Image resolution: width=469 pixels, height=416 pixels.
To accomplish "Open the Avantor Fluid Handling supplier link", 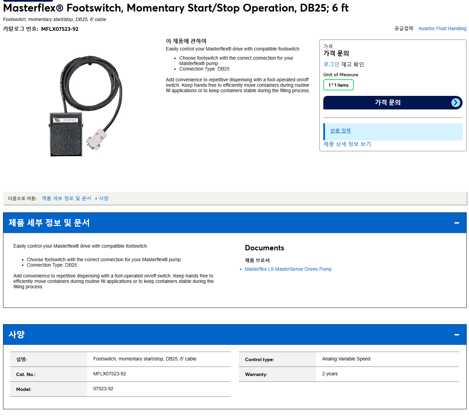I will [442, 28].
